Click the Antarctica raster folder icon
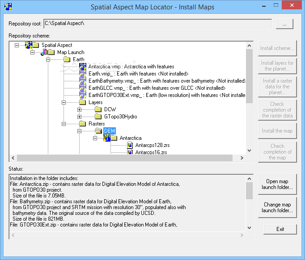Screen dimensions: 305x260 coord(114,138)
